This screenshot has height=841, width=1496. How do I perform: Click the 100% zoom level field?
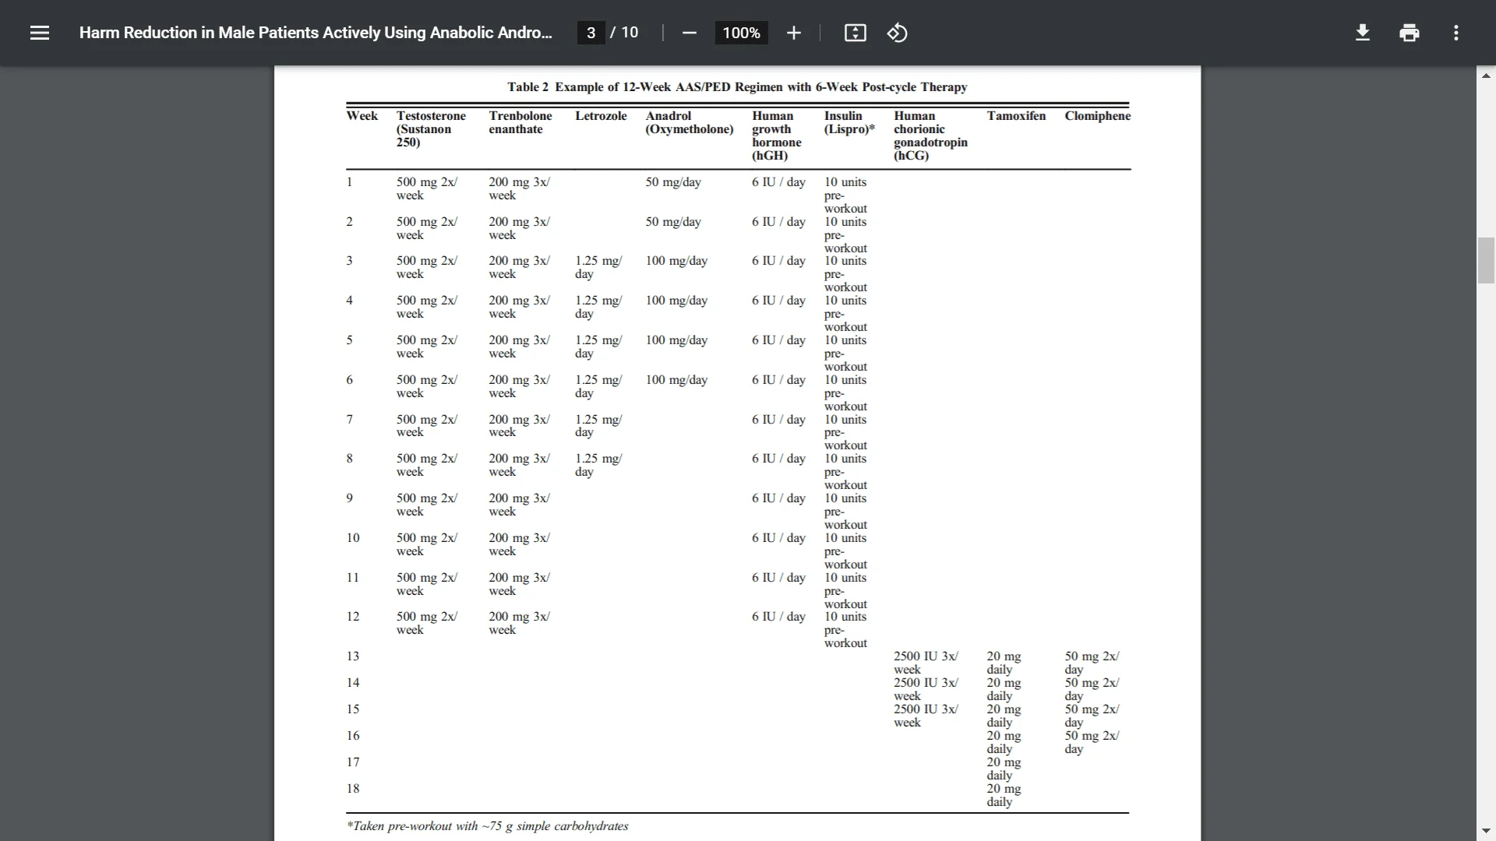click(x=741, y=33)
